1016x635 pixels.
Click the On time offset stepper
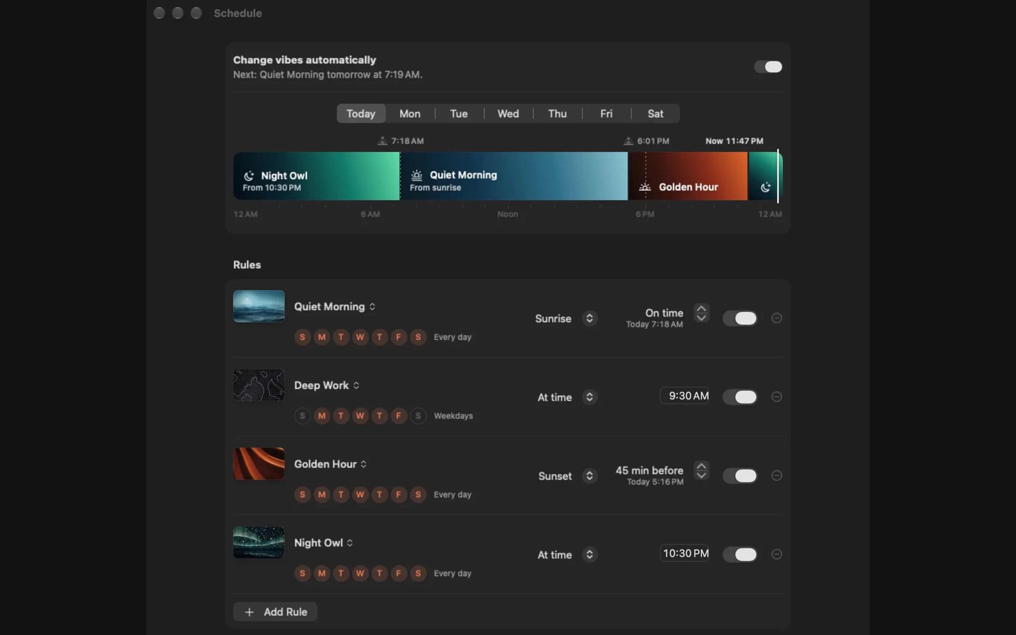coord(701,313)
